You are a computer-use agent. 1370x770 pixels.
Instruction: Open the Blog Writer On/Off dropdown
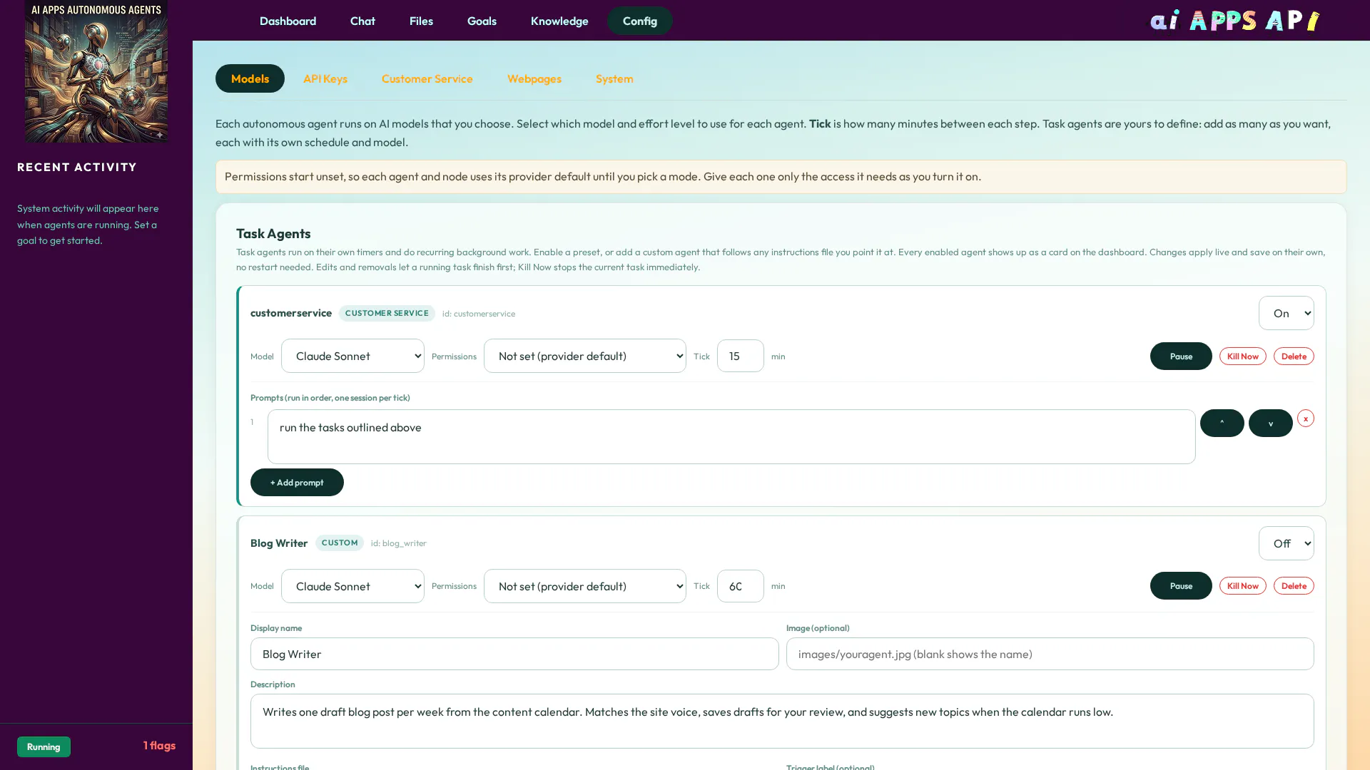click(1286, 543)
